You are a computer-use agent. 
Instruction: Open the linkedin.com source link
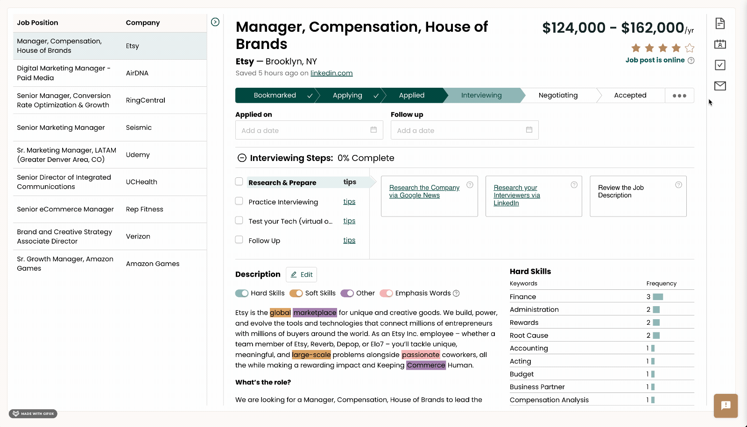[331, 73]
